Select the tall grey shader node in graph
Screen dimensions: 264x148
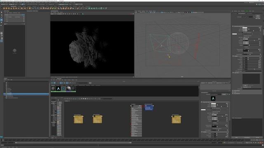tap(136, 120)
